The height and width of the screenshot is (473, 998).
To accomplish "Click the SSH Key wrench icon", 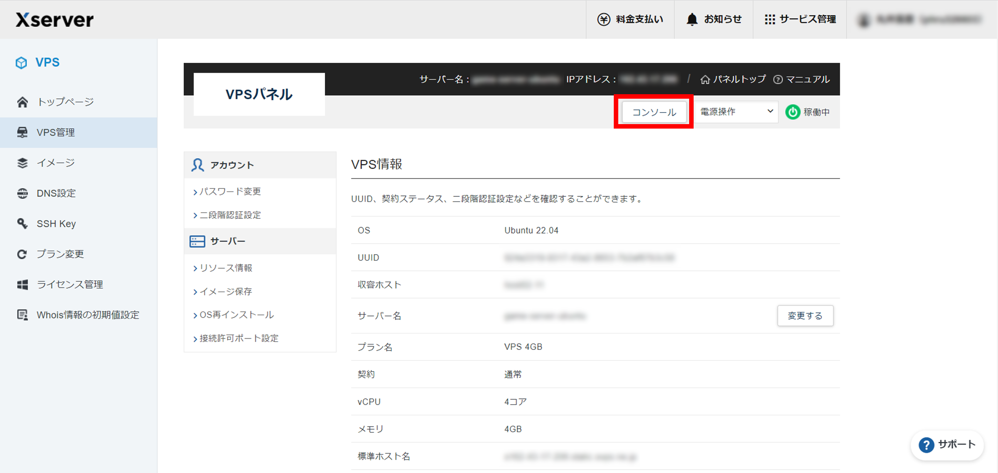I will [x=22, y=223].
